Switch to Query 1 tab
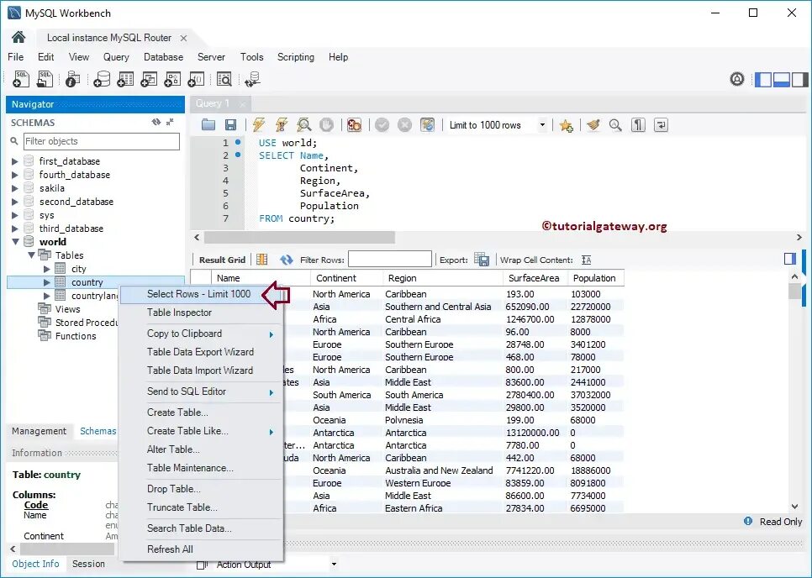Screen dimensions: 812x578 pyautogui.click(x=213, y=103)
